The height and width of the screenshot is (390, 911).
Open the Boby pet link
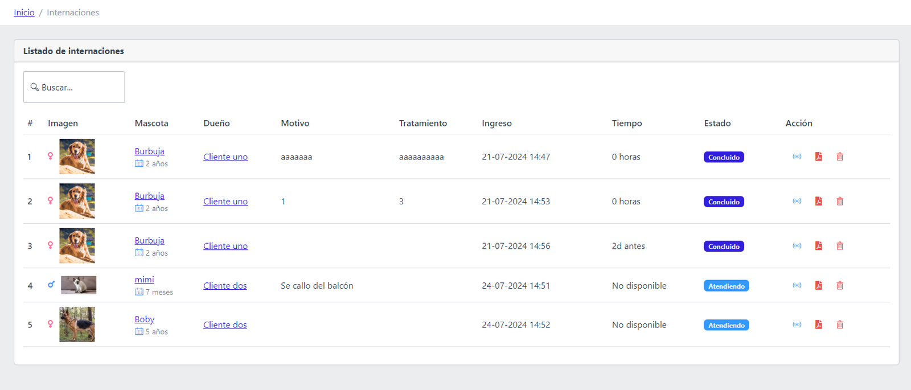coord(144,319)
